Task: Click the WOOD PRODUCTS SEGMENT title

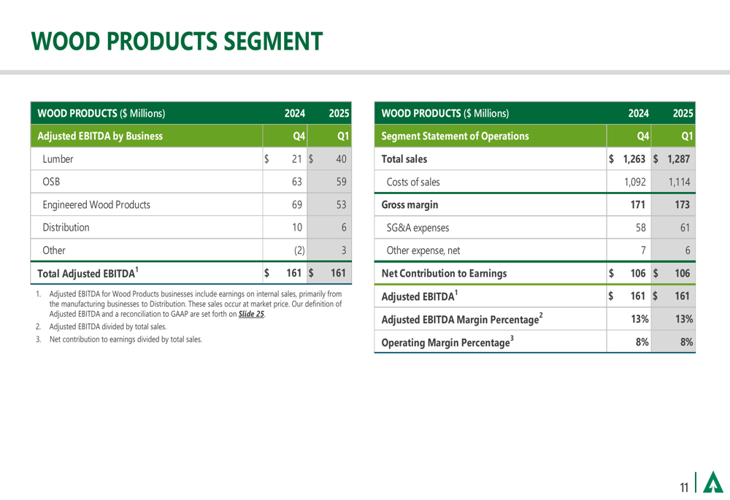Action: click(177, 41)
